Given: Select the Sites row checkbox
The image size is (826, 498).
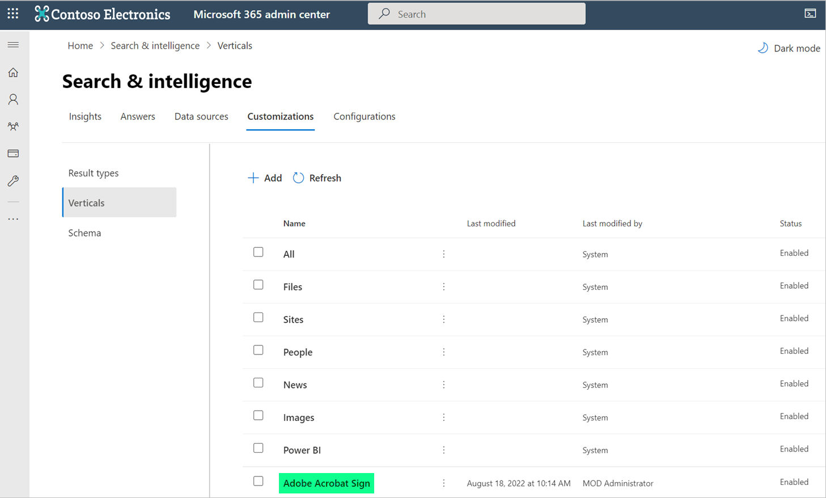Looking at the screenshot, I should (x=259, y=318).
